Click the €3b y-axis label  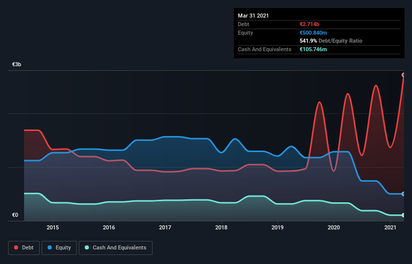tap(17, 64)
